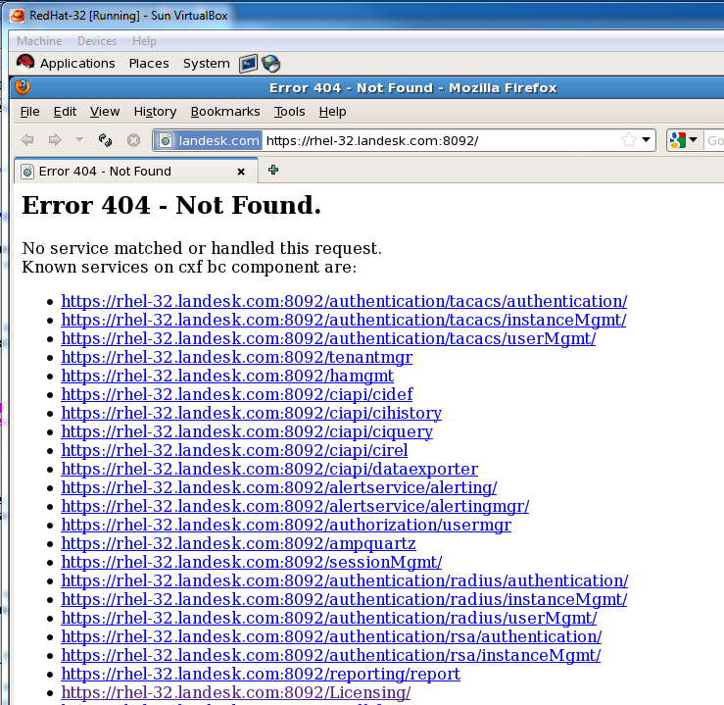The height and width of the screenshot is (705, 724).
Task: Open the Firefox Help menu
Action: pyautogui.click(x=332, y=112)
